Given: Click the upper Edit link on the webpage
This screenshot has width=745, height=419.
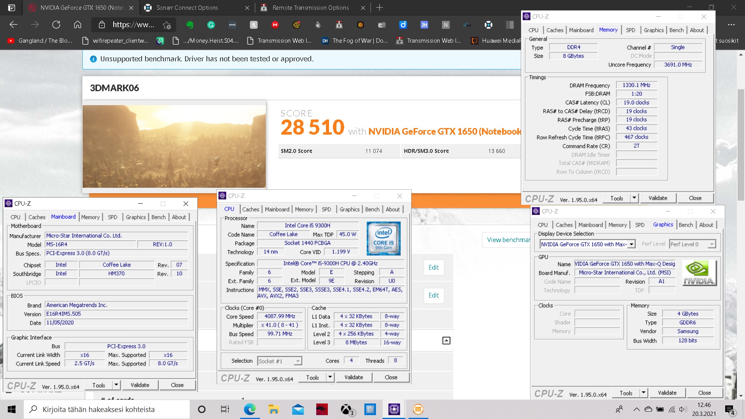Looking at the screenshot, I should tap(433, 267).
